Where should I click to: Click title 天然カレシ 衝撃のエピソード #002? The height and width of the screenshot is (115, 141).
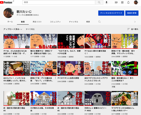coord(95,109)
